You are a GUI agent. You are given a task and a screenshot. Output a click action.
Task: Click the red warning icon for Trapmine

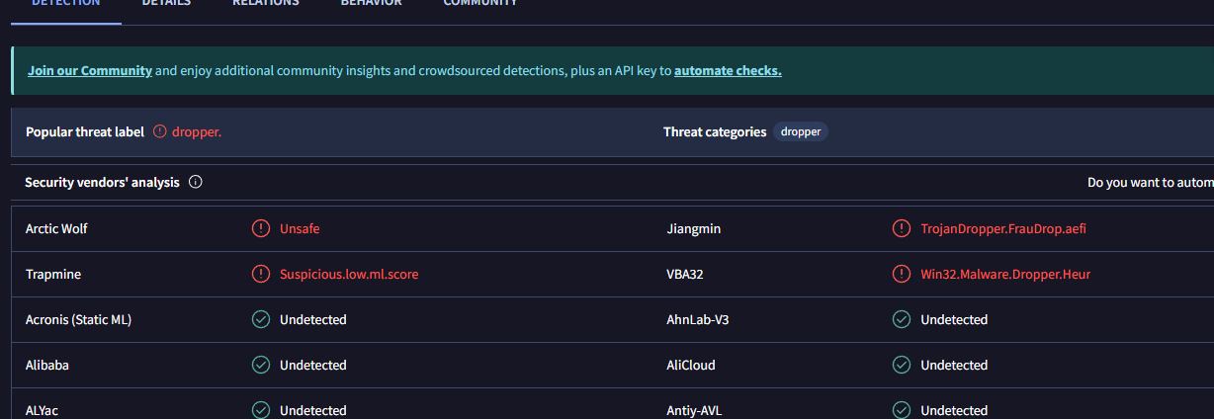tap(261, 274)
